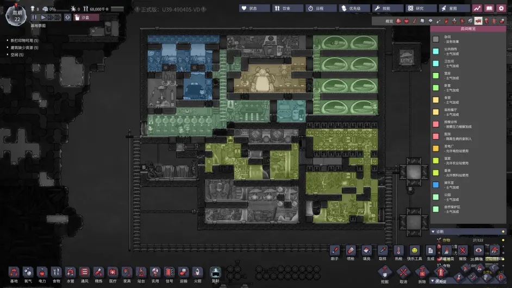The image size is (512, 288).
Task: Click the 周期 22 cycle clock
Action: pyautogui.click(x=16, y=15)
